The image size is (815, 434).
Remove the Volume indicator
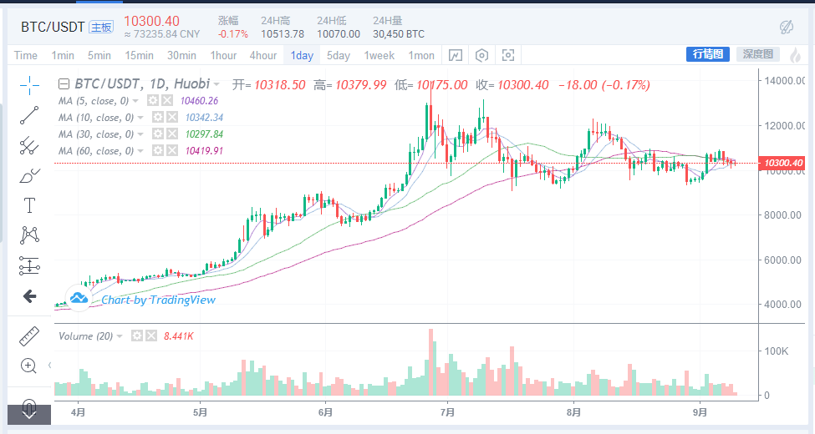point(150,336)
